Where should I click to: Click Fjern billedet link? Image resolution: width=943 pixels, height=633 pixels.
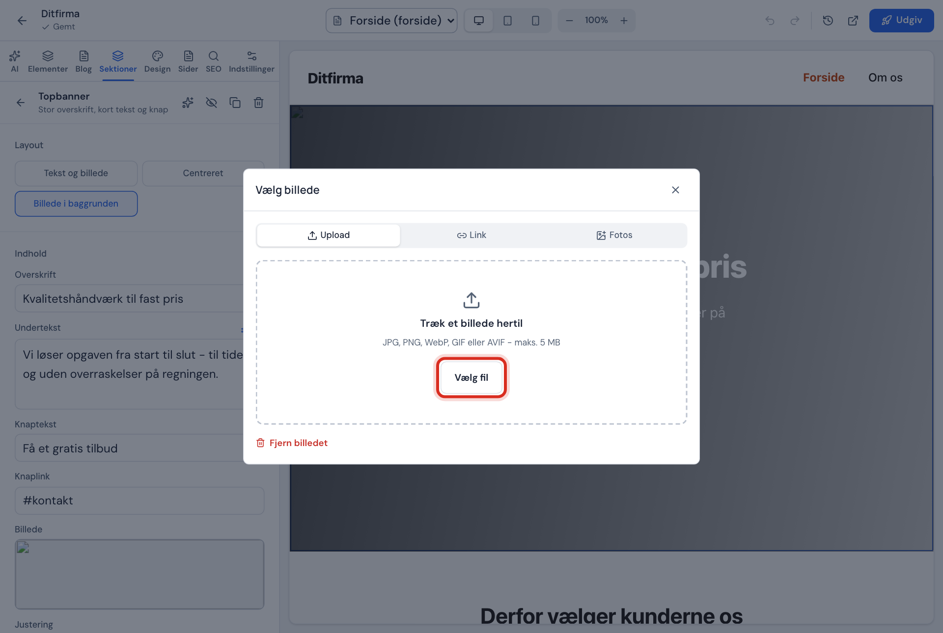(292, 443)
